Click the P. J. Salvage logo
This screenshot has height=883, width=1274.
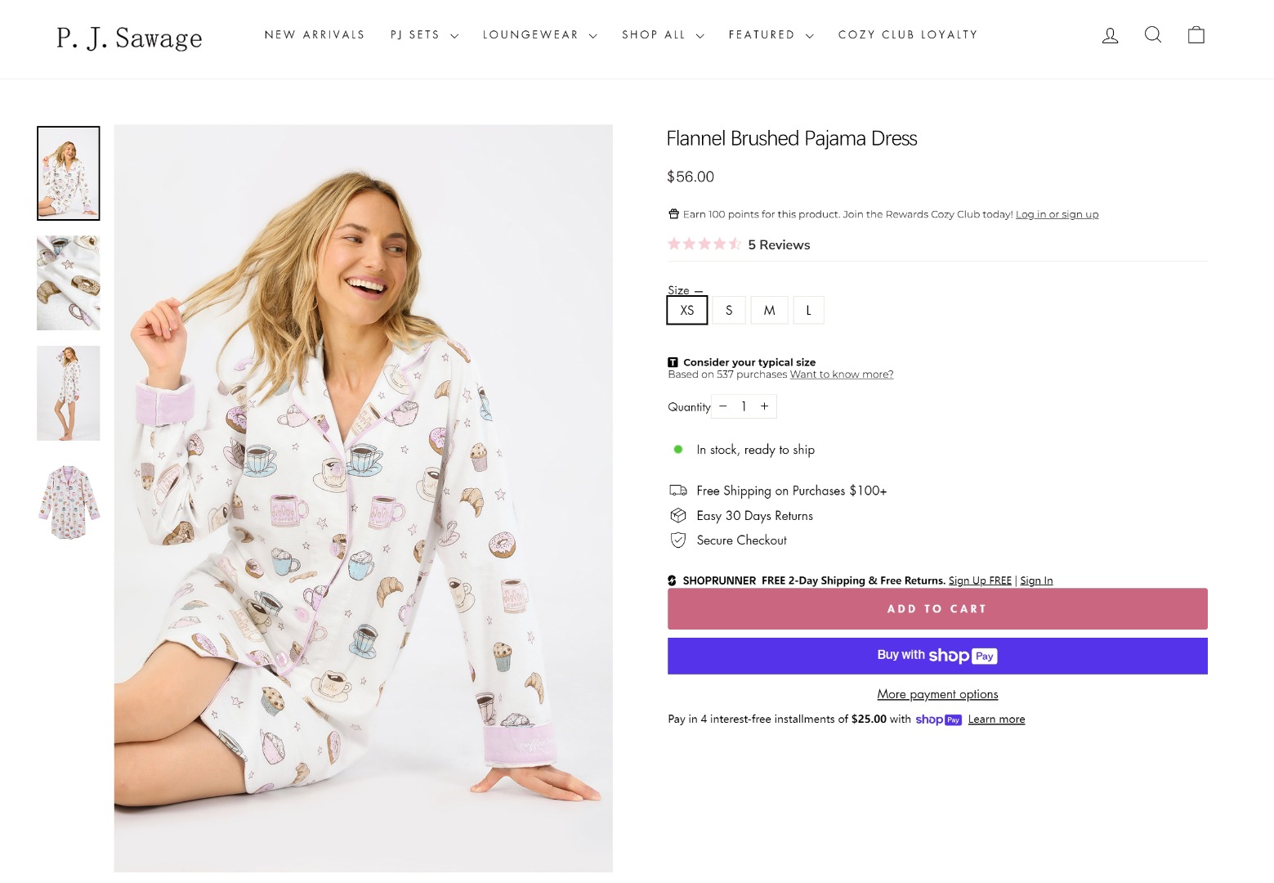tap(129, 38)
